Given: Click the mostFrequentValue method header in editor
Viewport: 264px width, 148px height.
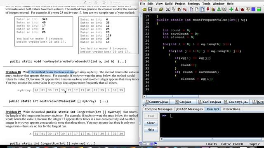Looking at the screenshot, I should (x=202, y=20).
